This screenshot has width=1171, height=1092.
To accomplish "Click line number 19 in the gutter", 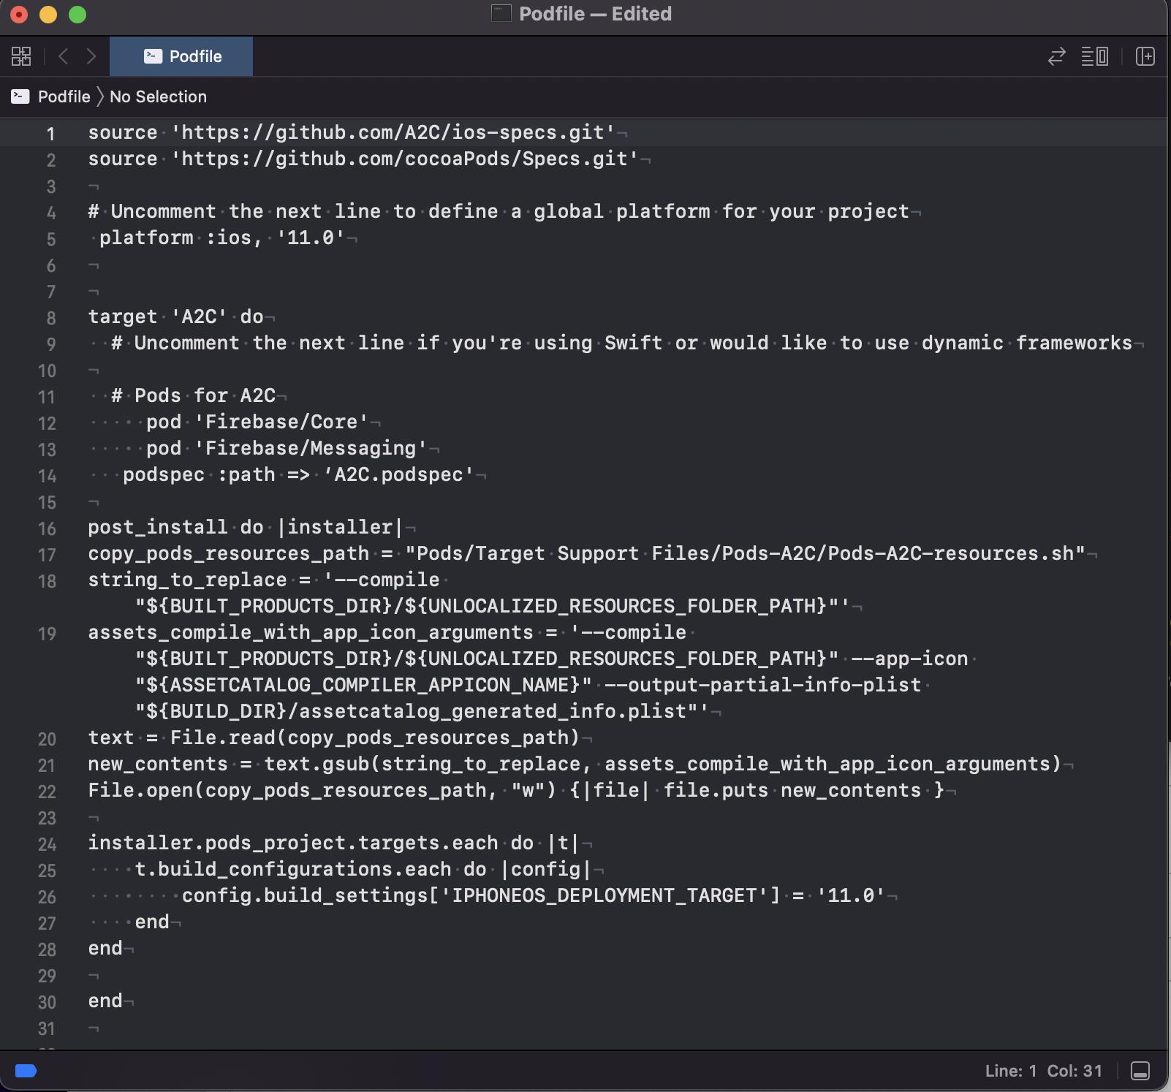I will point(47,634).
